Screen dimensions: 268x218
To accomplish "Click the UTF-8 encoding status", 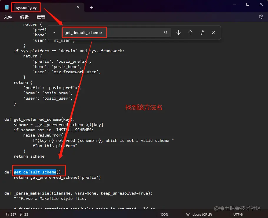I will pyautogui.click(x=238, y=214).
